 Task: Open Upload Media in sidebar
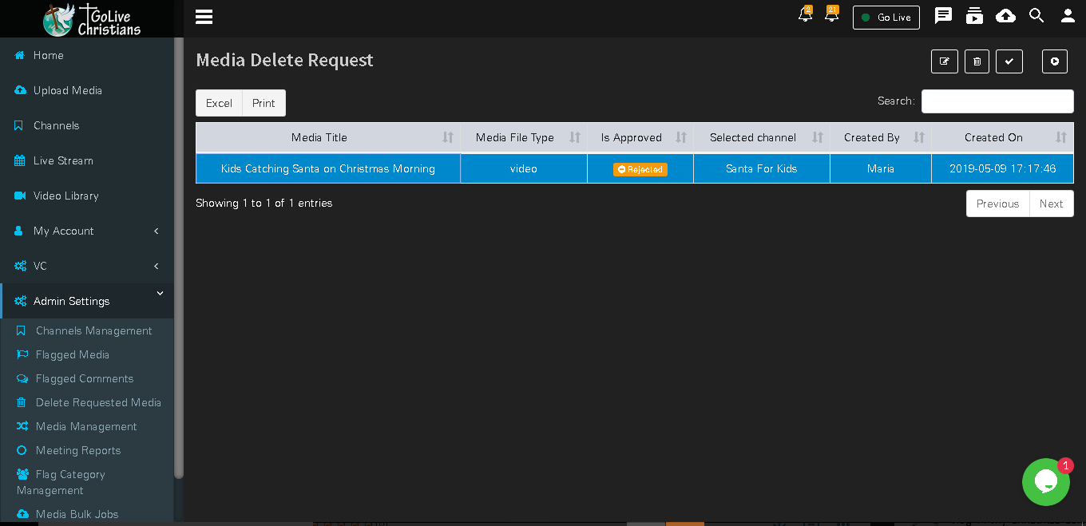pos(86,90)
